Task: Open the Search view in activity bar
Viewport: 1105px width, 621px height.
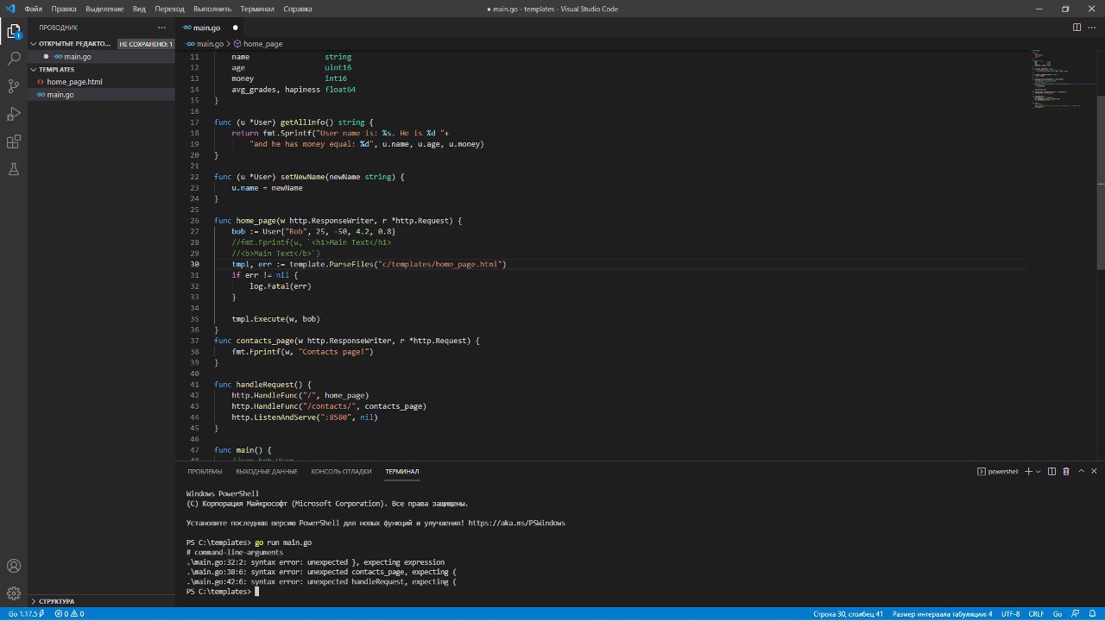Action: 14,59
